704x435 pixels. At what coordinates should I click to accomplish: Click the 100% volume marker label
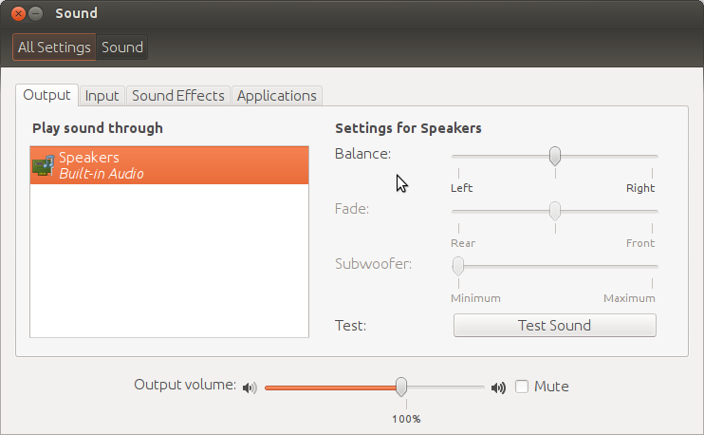pos(406,418)
